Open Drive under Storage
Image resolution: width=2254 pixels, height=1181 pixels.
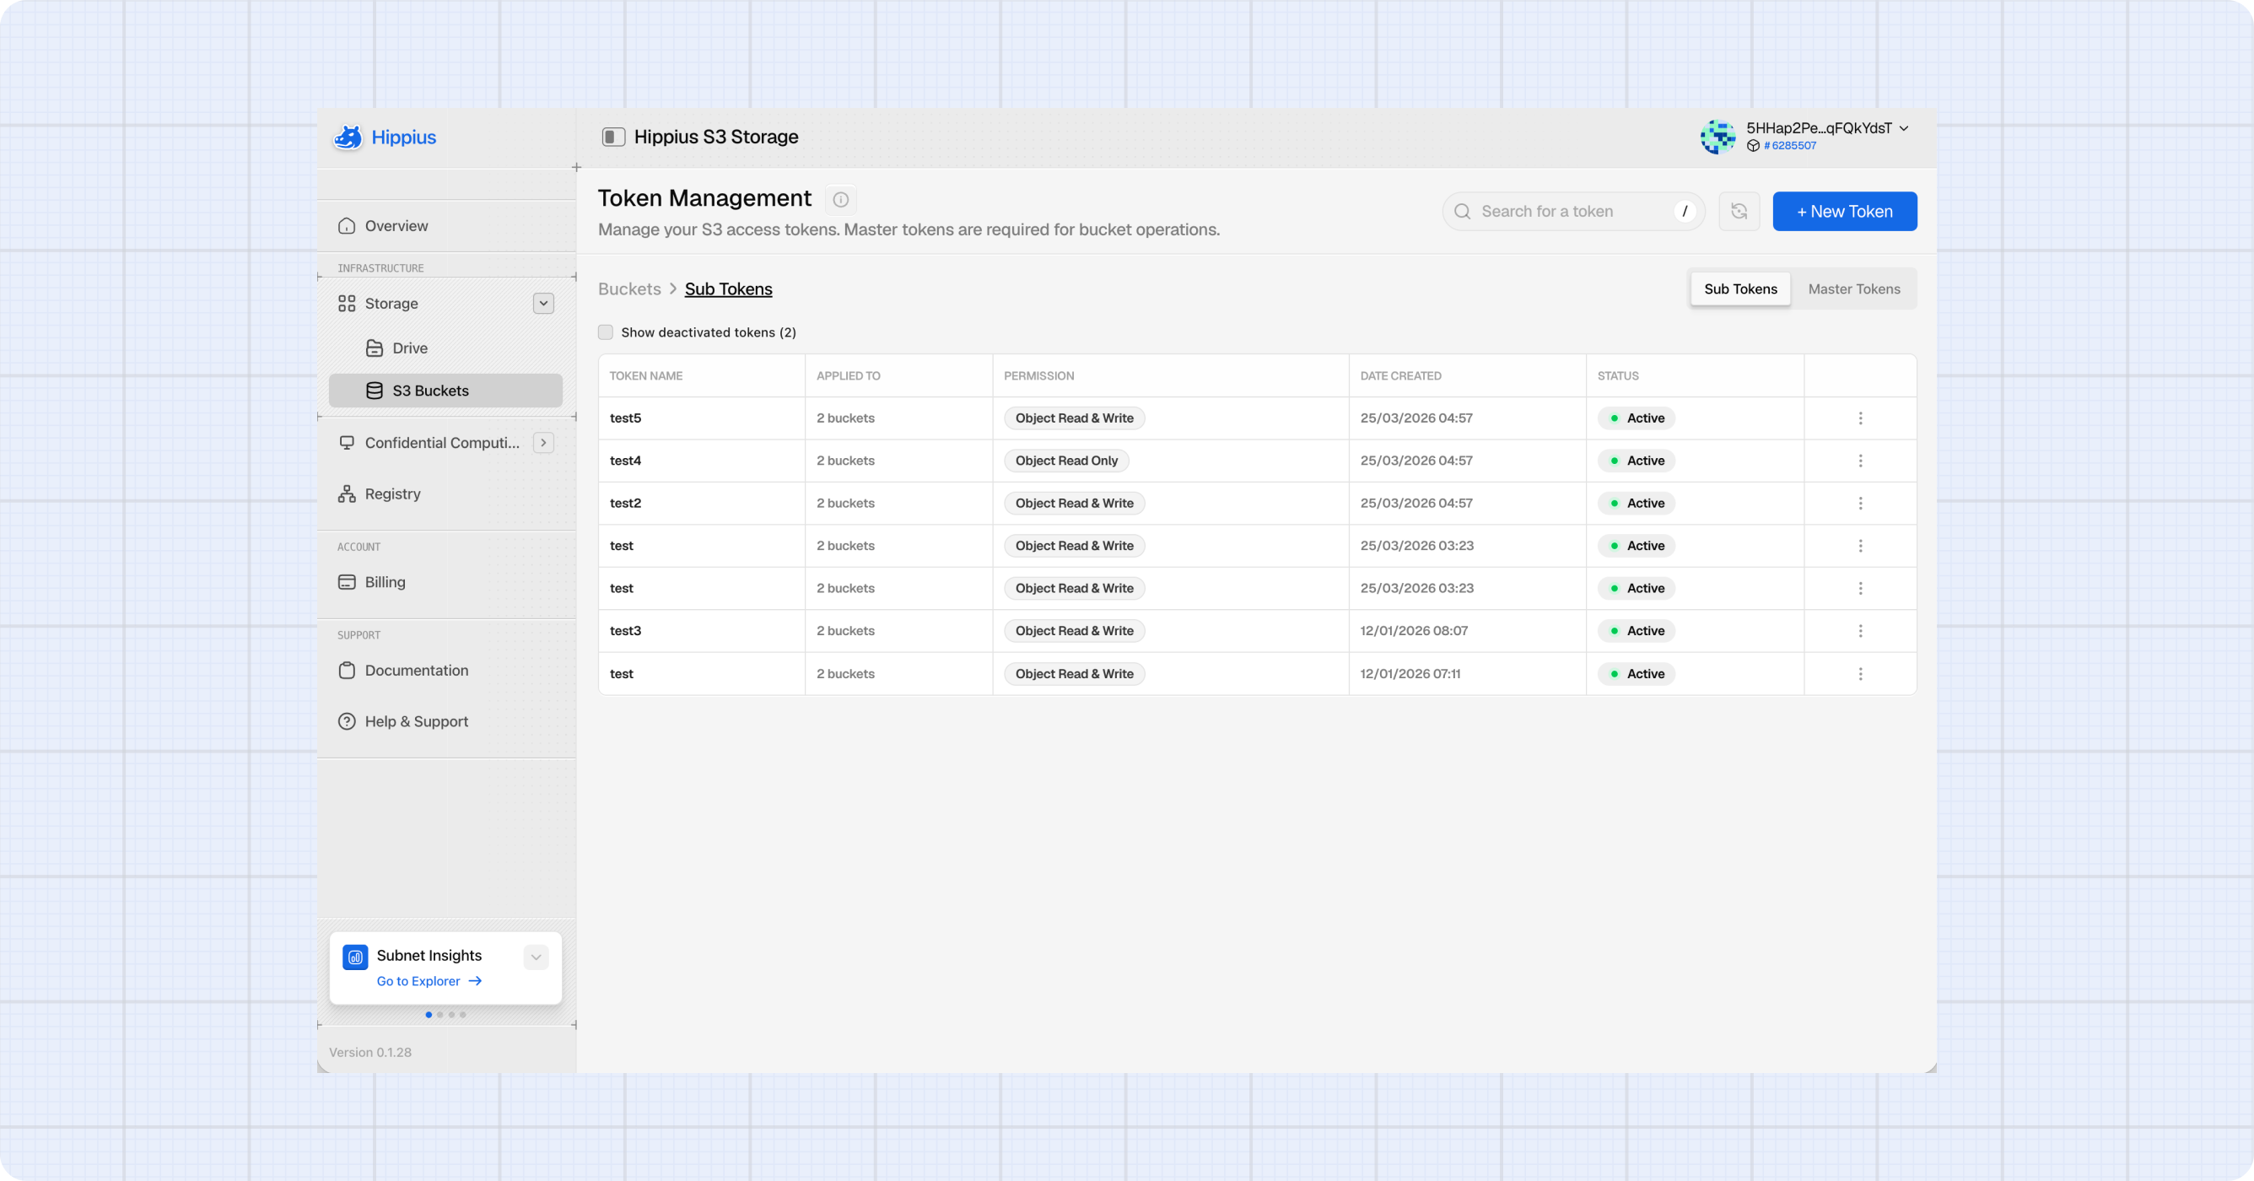point(446,348)
